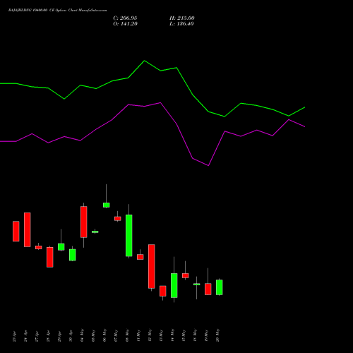
Task: Select the small red candlestick for 15 May
Action: click(x=186, y=275)
